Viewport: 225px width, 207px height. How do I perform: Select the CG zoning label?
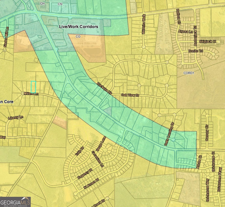pos(78,36)
